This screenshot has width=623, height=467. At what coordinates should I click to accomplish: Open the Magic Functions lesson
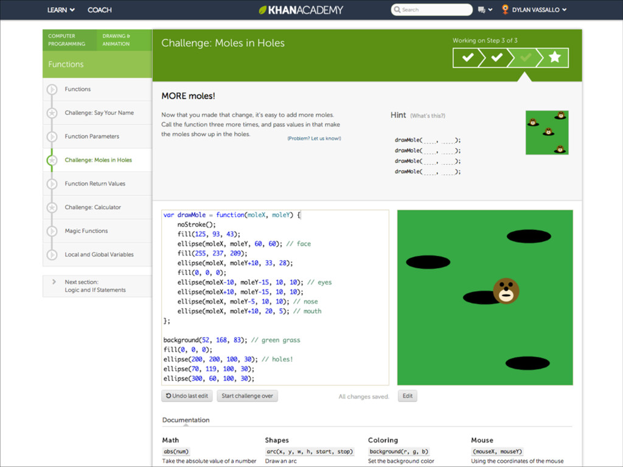(86, 230)
